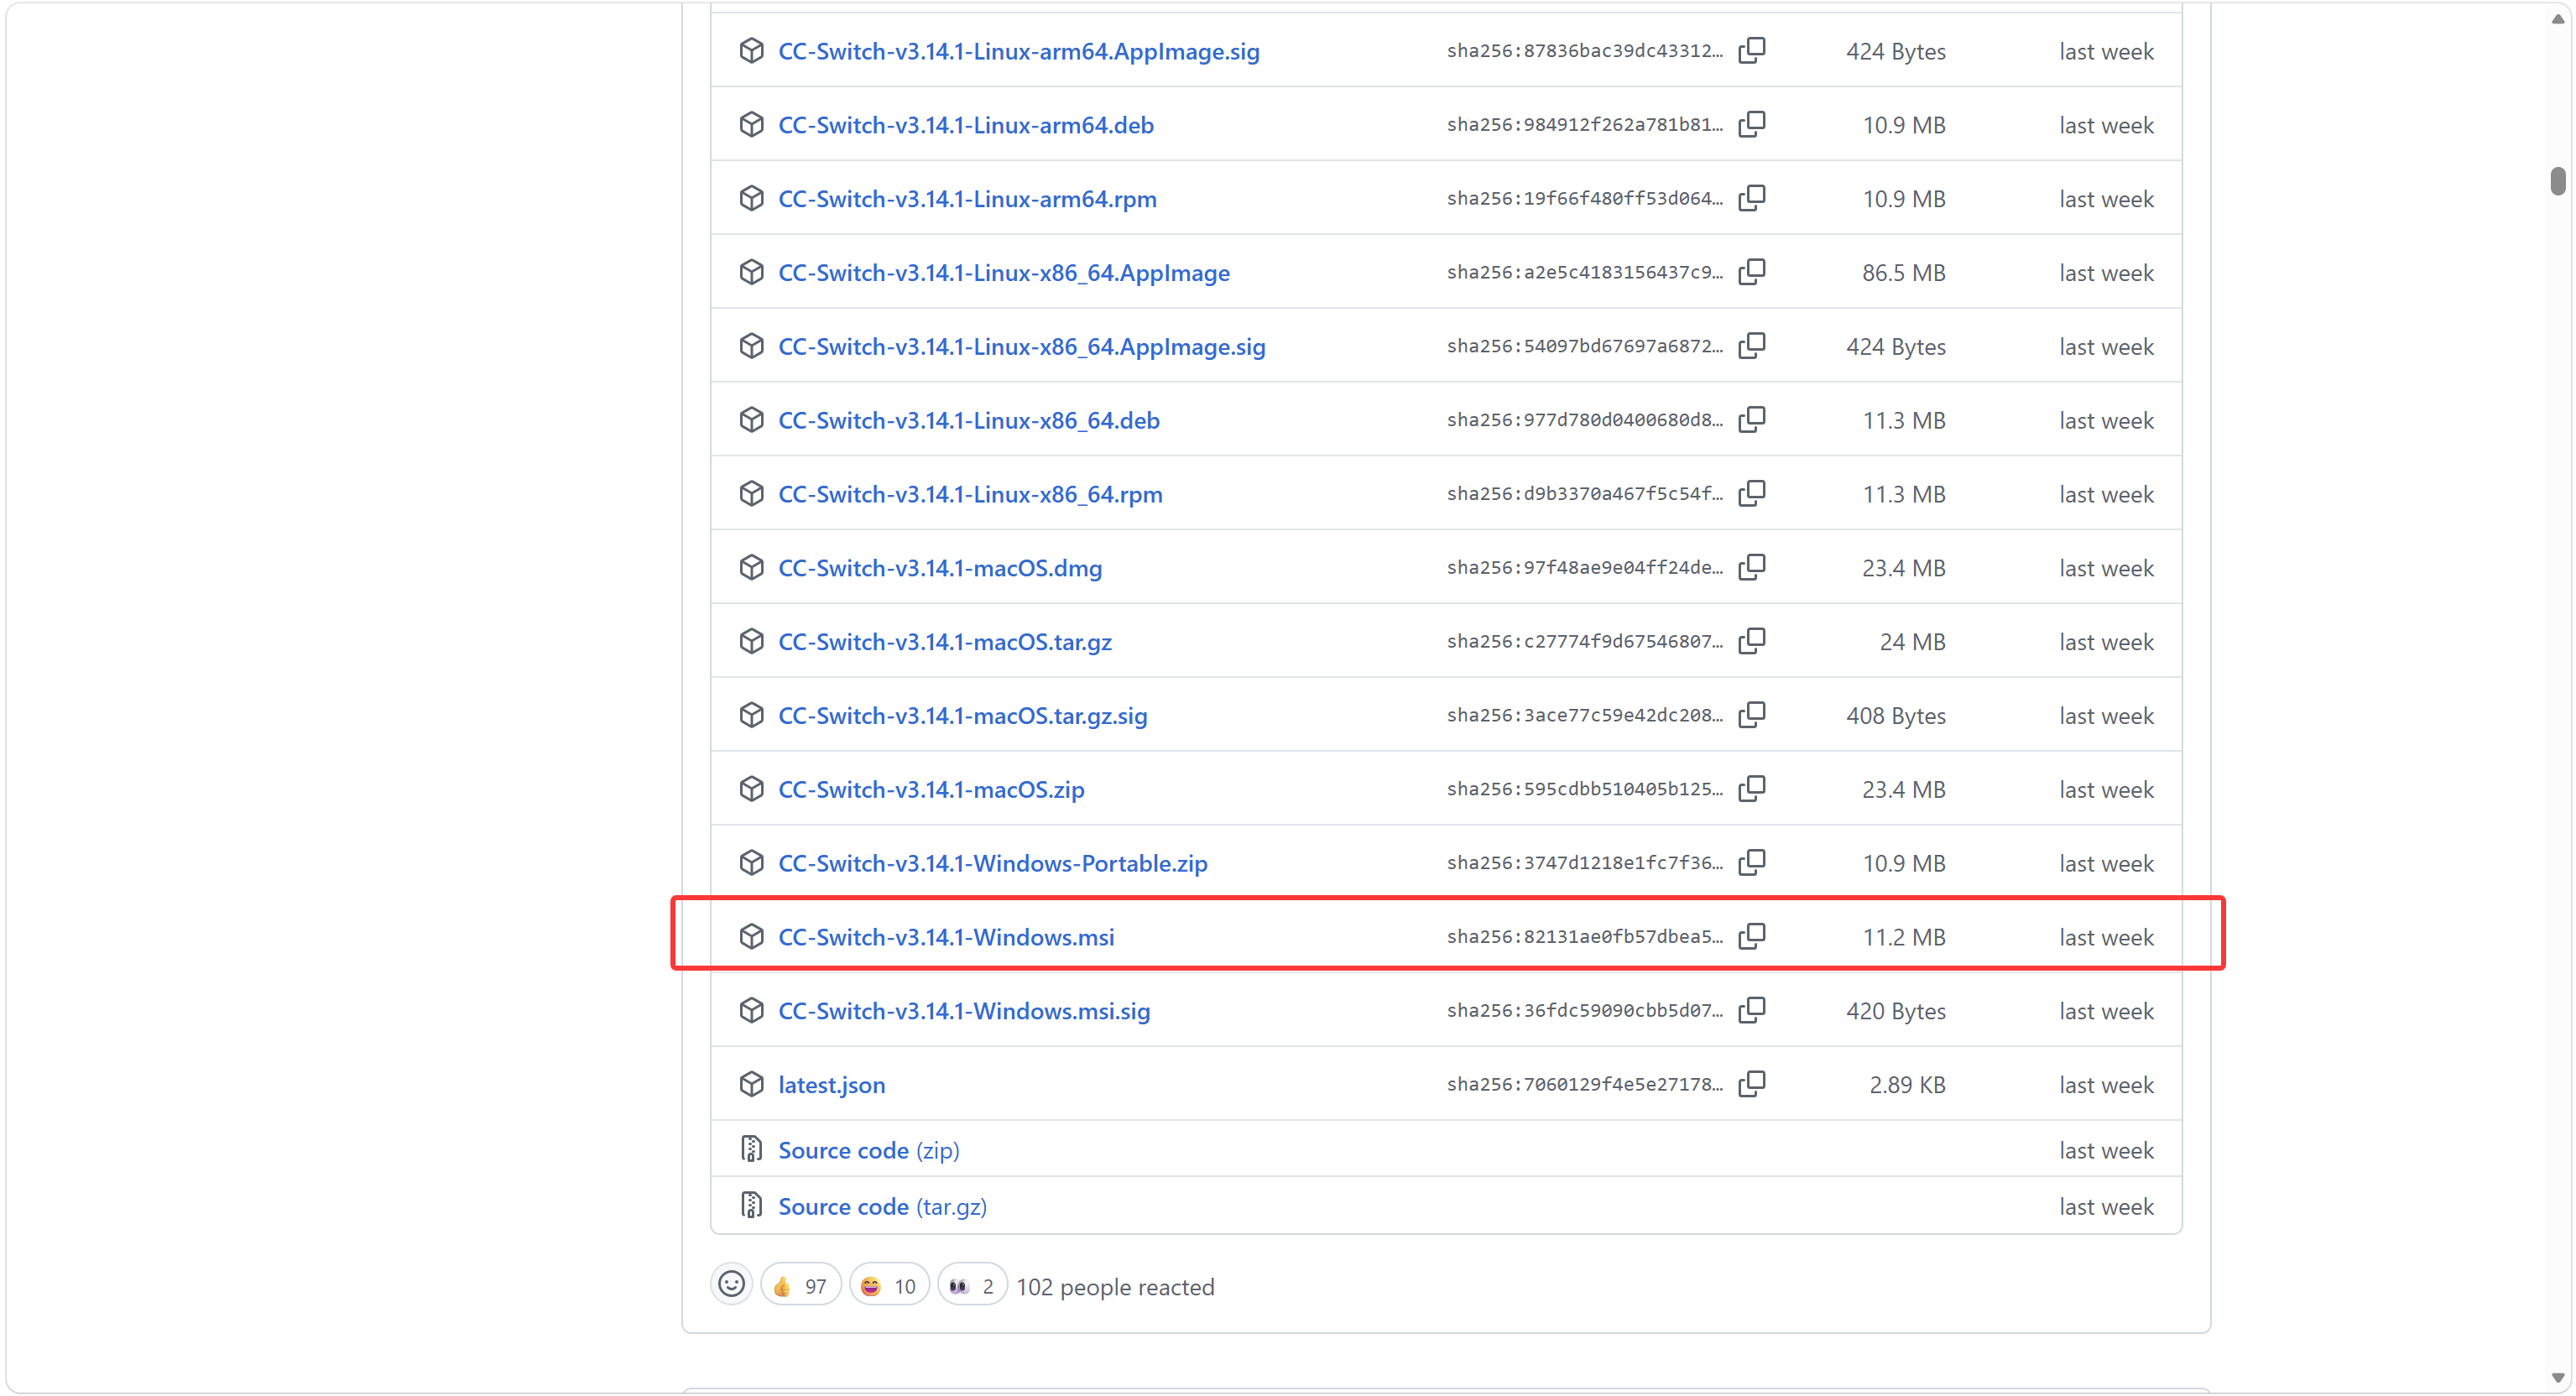Click the scrollbar up arrow
2576x1396 pixels.
pos(2558,18)
